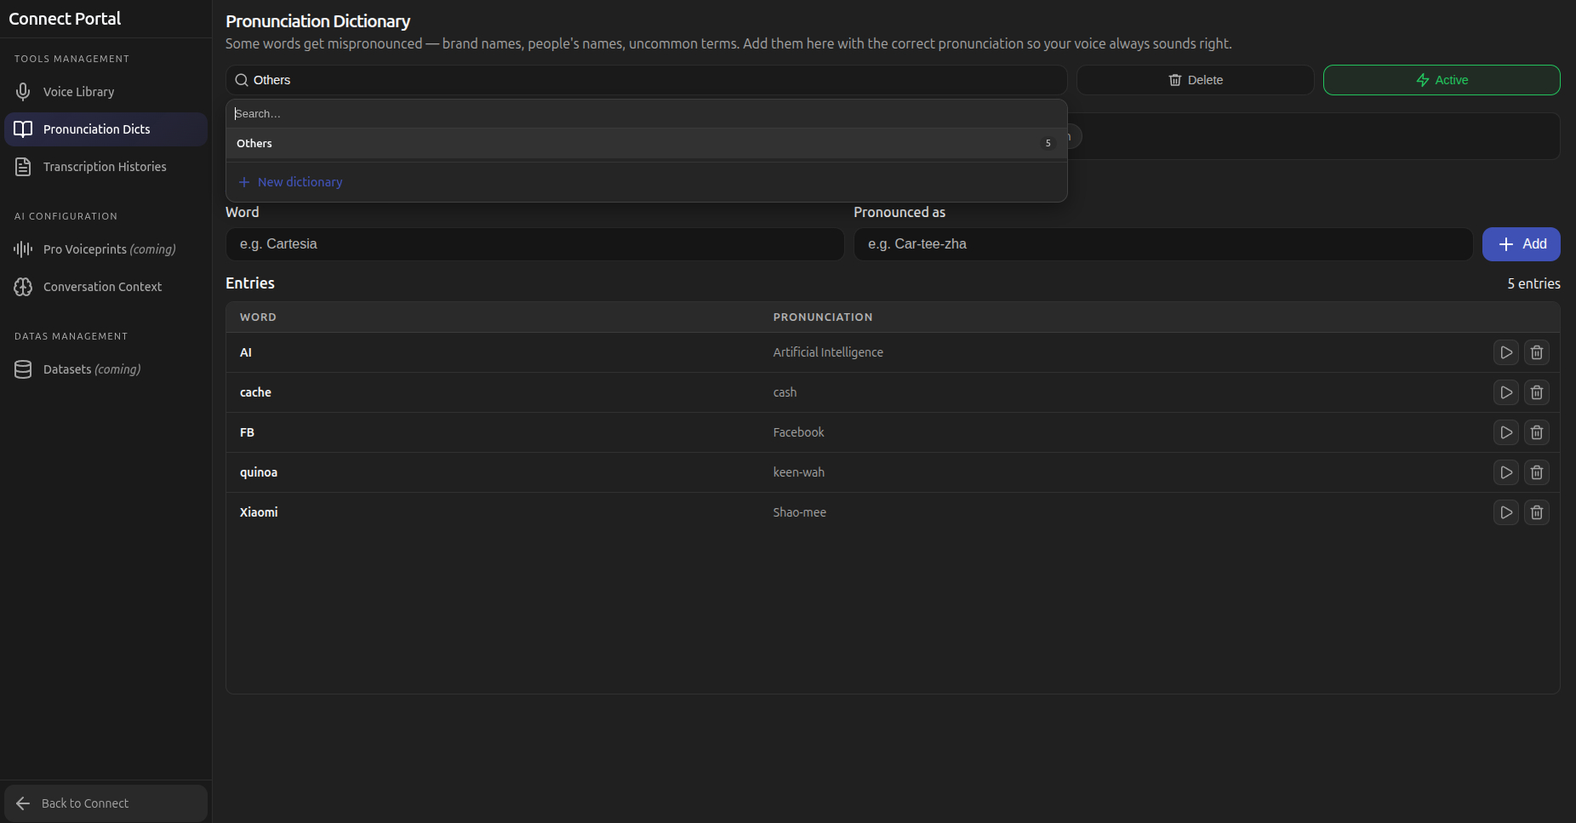The width and height of the screenshot is (1576, 823).
Task: Play pronunciation for AI entry
Action: 1505,352
